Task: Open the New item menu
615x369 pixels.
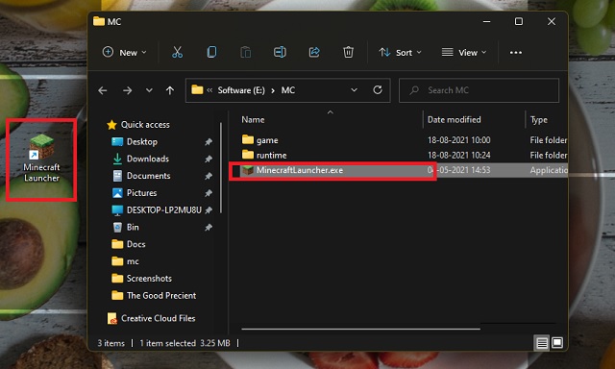Action: pyautogui.click(x=124, y=52)
